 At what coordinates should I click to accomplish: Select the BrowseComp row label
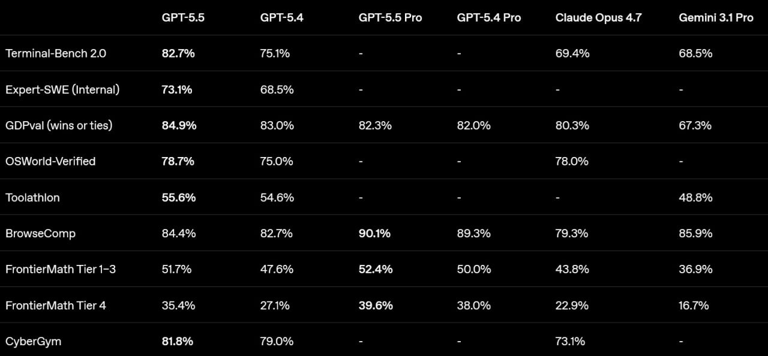click(40, 233)
